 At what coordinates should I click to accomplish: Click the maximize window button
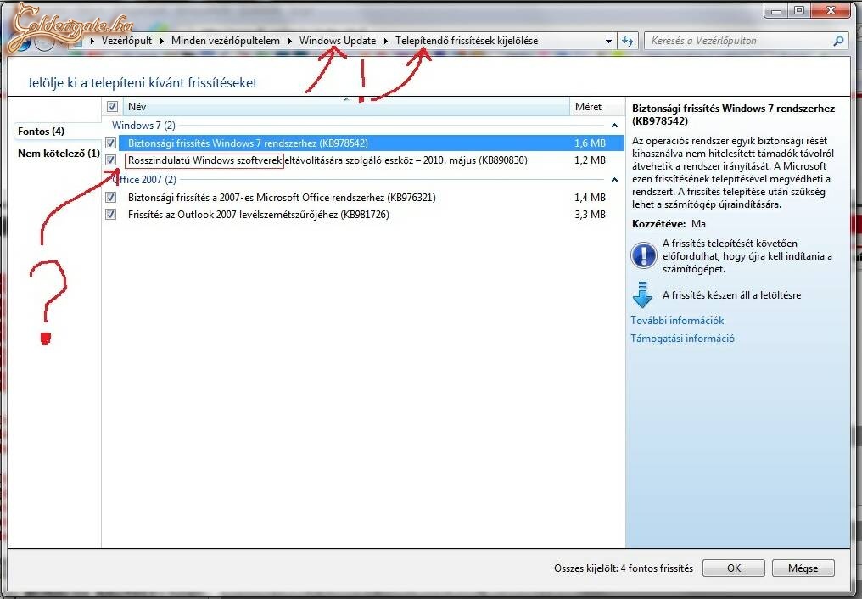pyautogui.click(x=798, y=10)
